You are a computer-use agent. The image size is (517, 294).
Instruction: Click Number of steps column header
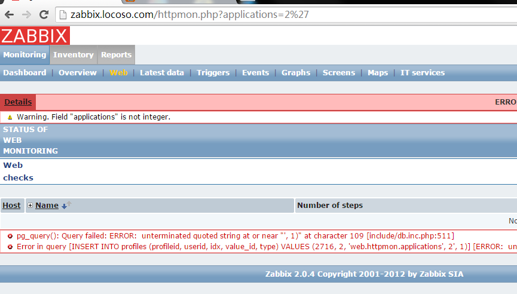tap(330, 206)
